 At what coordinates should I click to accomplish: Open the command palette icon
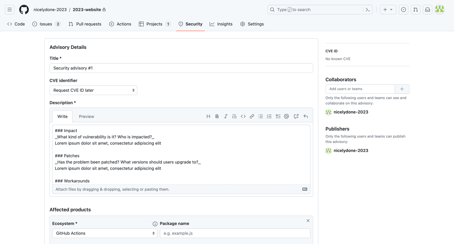click(x=368, y=10)
